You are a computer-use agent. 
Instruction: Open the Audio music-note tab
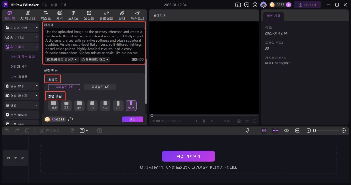(73, 15)
